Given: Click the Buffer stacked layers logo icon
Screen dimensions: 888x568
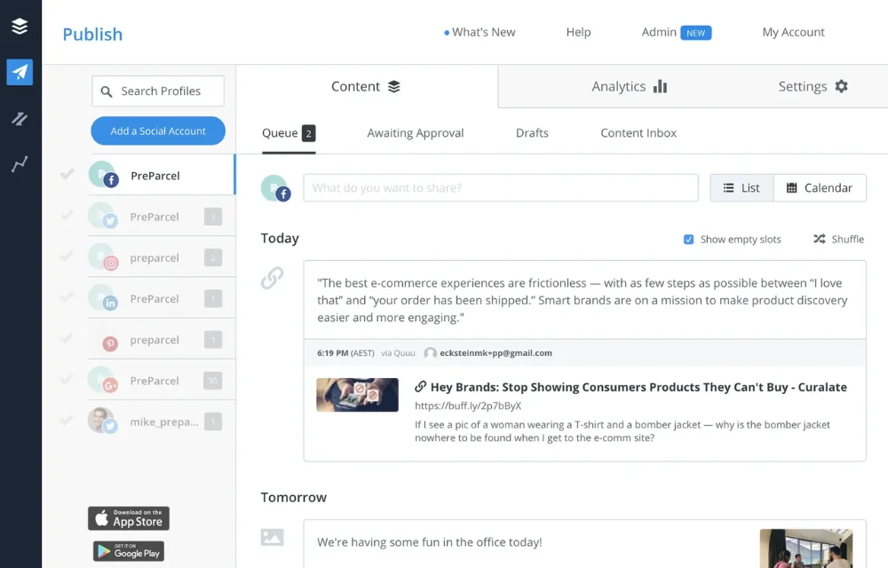Looking at the screenshot, I should 20,27.
